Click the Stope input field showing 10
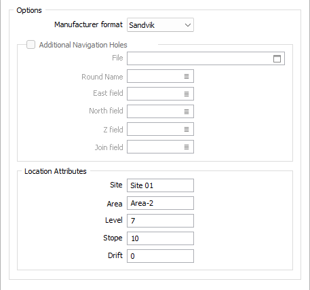This screenshot has height=290, width=310. [x=160, y=238]
